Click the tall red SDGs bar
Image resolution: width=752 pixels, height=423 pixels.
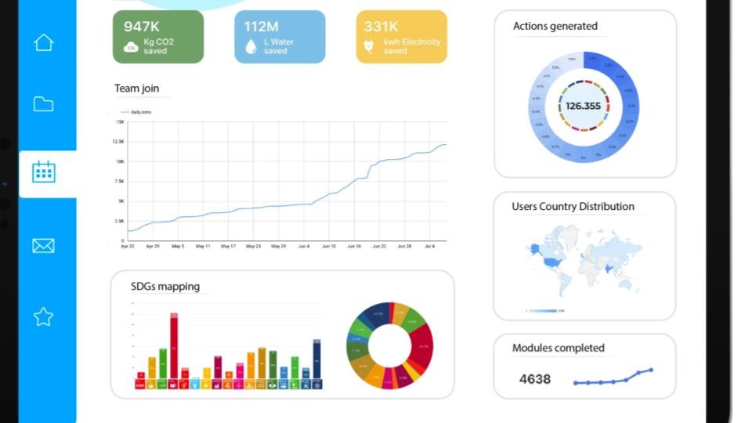(174, 346)
